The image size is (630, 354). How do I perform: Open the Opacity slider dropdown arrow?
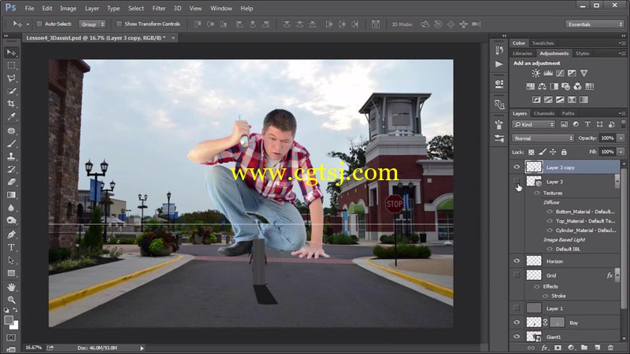[621, 138]
